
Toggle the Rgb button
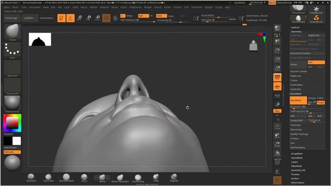point(144,16)
